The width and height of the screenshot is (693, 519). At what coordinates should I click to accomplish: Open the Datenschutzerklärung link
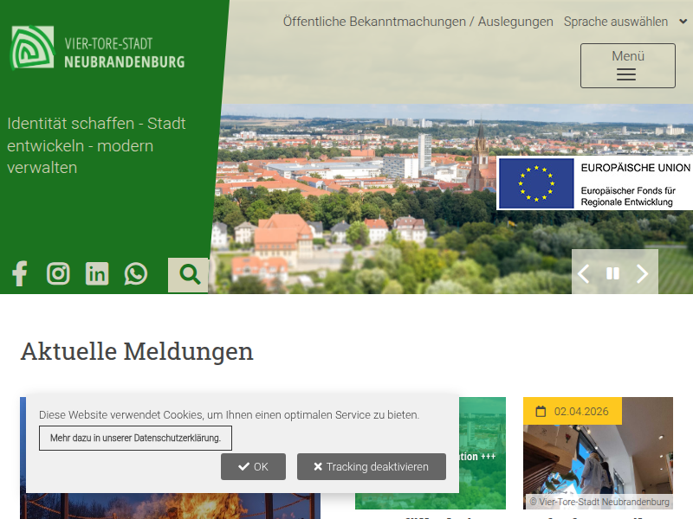tap(134, 438)
